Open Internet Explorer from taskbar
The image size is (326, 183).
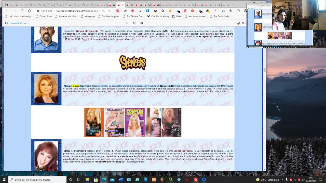click(137, 180)
